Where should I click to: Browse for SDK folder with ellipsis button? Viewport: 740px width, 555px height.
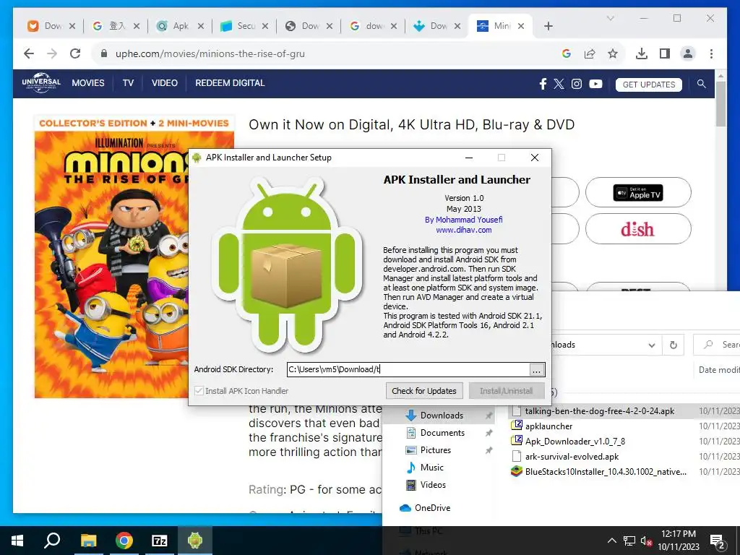coord(537,369)
